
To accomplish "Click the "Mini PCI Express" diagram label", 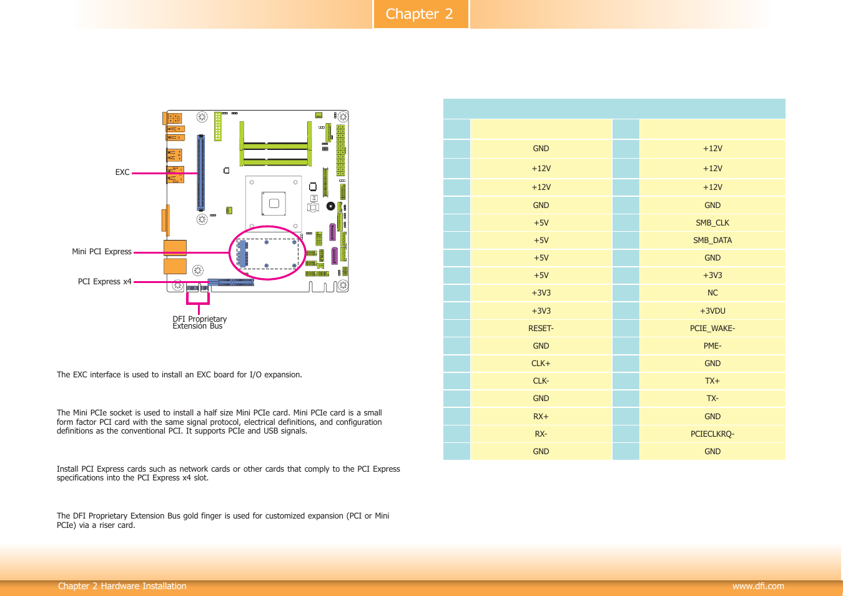I will pos(102,252).
